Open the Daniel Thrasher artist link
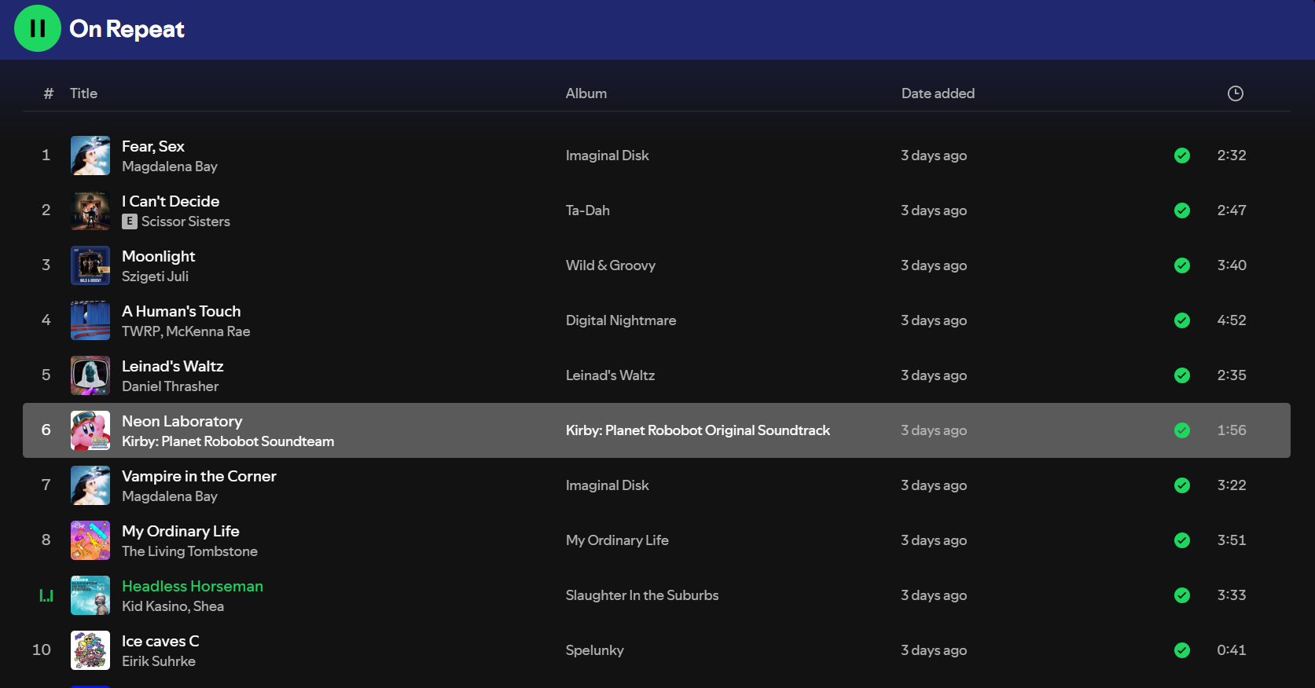Screen dimensions: 1315x688 pyautogui.click(x=171, y=386)
